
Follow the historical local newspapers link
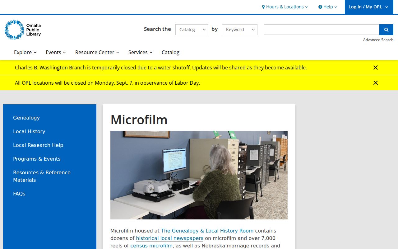point(169,238)
